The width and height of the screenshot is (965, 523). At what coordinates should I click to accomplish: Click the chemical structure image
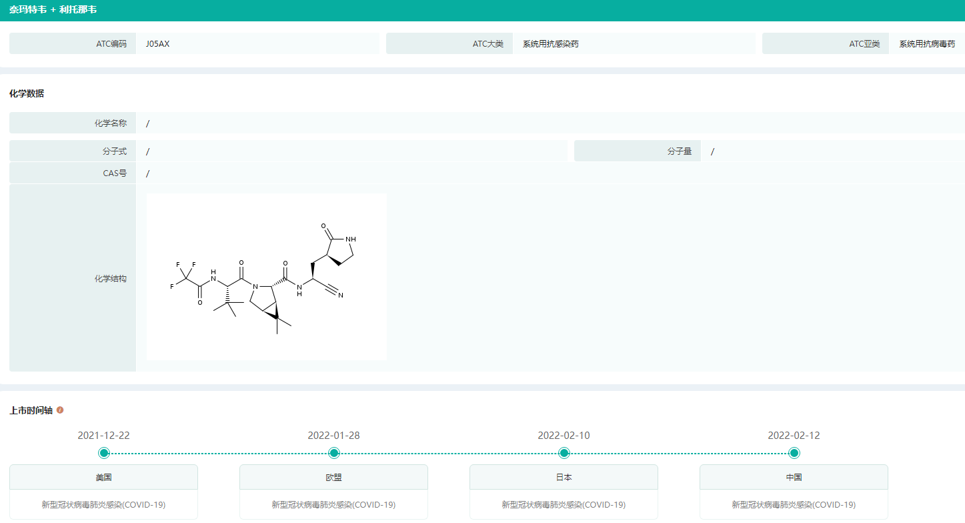[x=267, y=277]
